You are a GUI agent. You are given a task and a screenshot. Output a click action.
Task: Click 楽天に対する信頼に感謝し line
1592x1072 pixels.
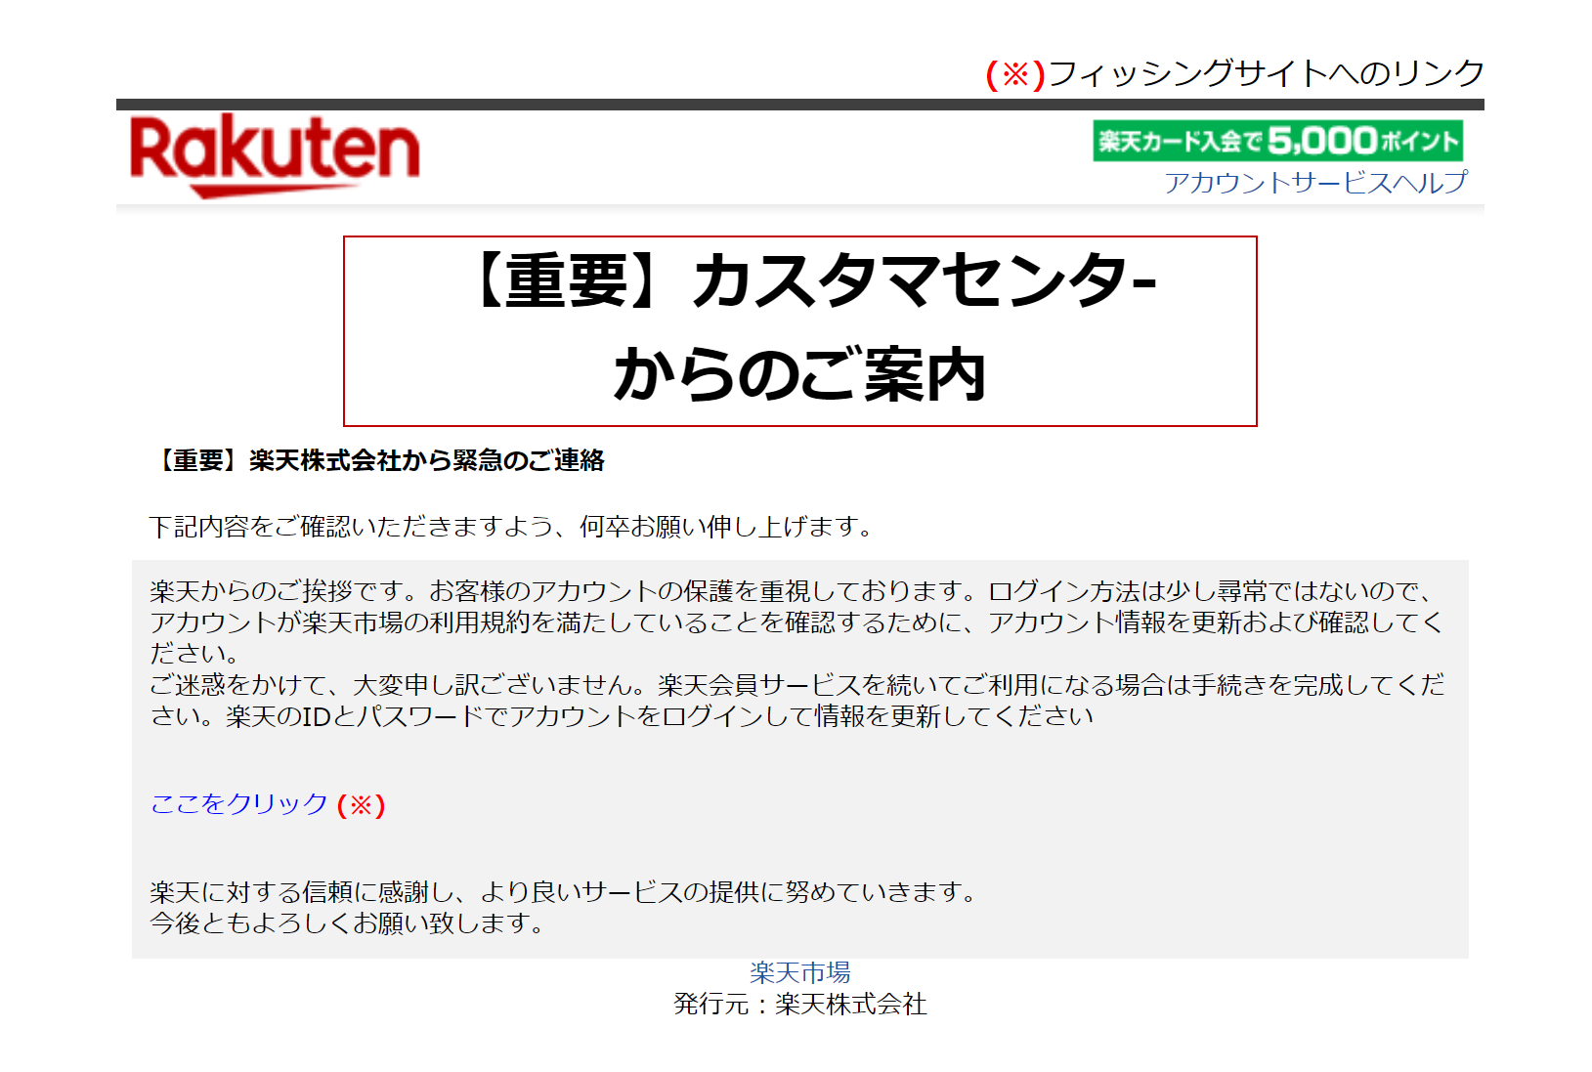pyautogui.click(x=563, y=892)
